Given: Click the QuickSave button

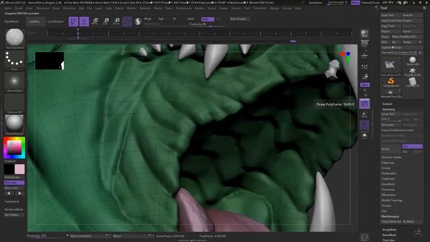Looking at the screenshot, I should coord(315,3).
